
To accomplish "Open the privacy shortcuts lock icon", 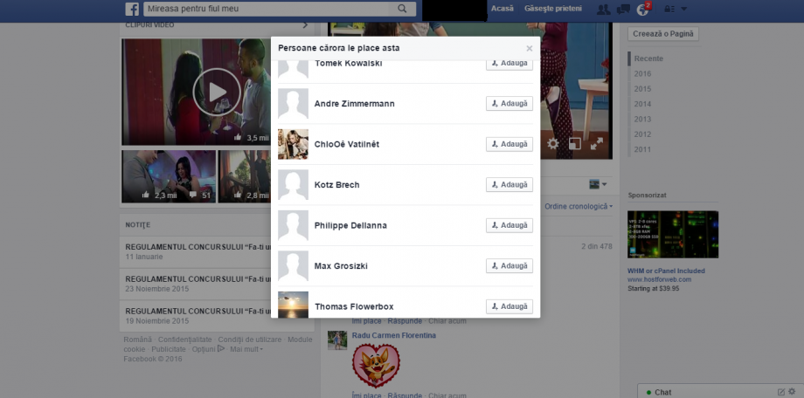I will coord(669,10).
